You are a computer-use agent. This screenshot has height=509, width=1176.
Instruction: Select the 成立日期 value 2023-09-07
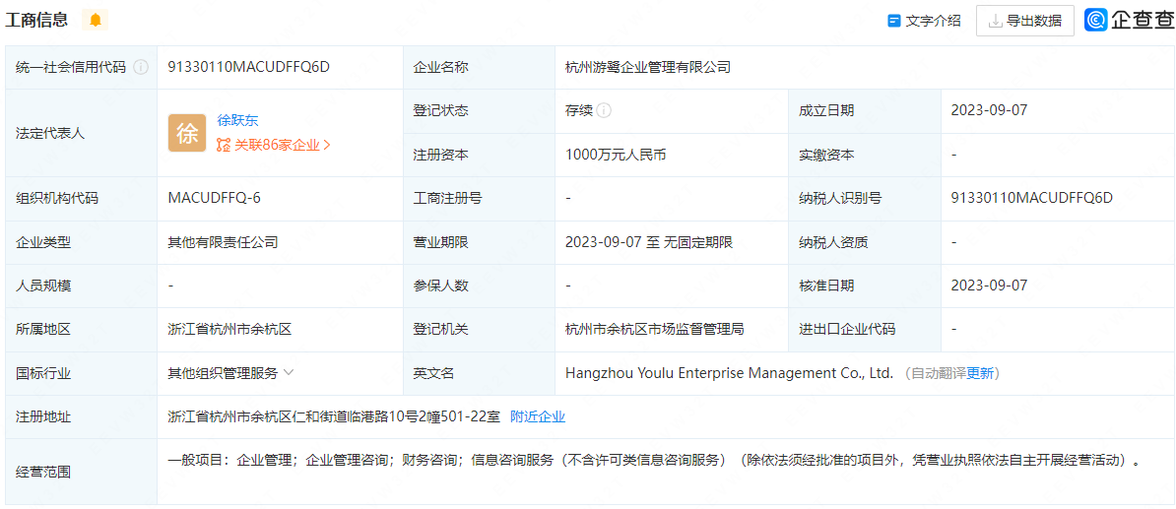[x=989, y=110]
